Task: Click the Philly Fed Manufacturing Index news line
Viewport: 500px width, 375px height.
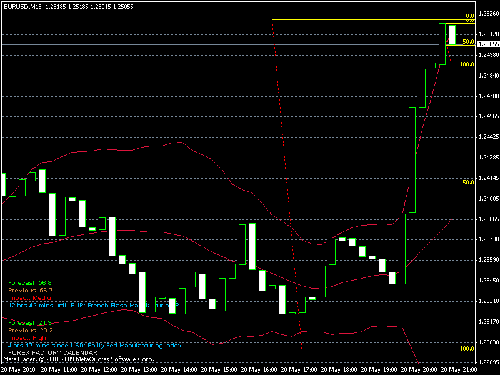Action: coord(96,346)
